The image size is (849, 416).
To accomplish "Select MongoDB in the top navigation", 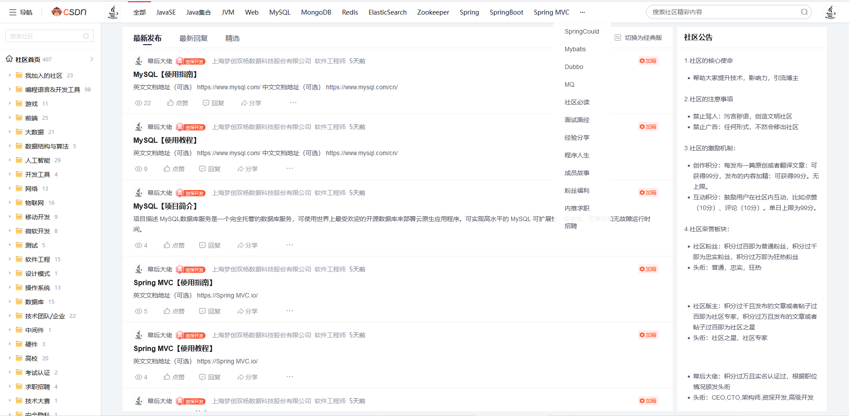I will click(316, 12).
